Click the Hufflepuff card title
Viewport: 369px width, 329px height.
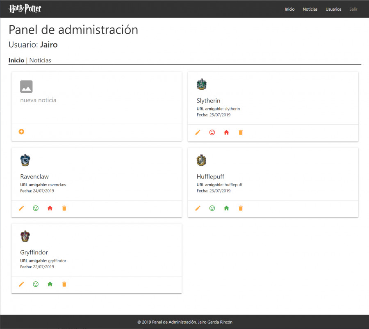coord(210,177)
